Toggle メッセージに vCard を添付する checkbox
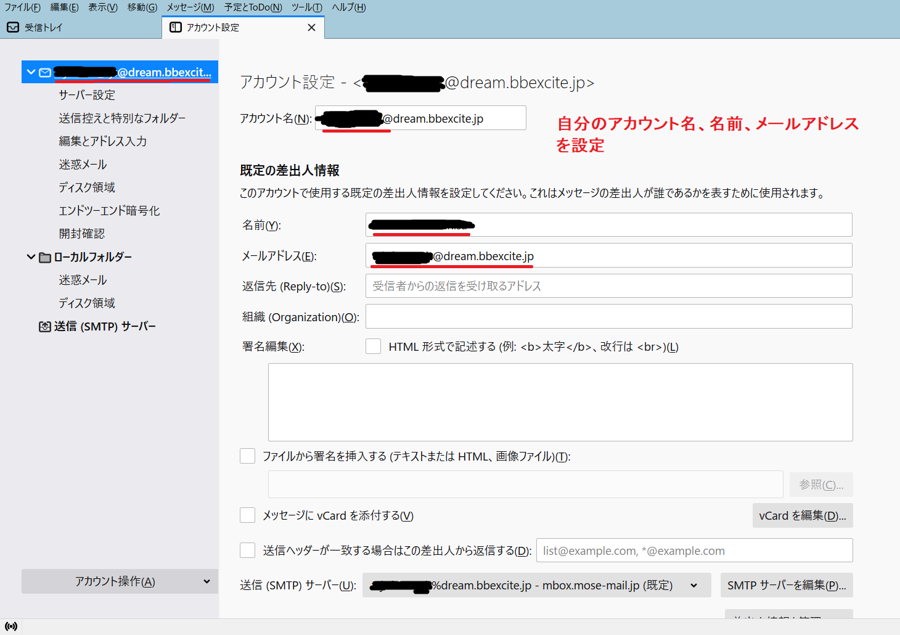The image size is (900, 635). (247, 515)
